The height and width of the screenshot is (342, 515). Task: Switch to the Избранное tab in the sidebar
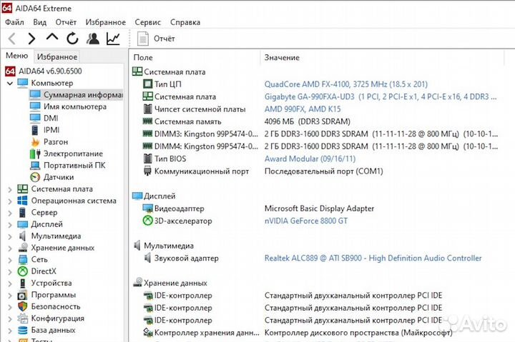(57, 56)
